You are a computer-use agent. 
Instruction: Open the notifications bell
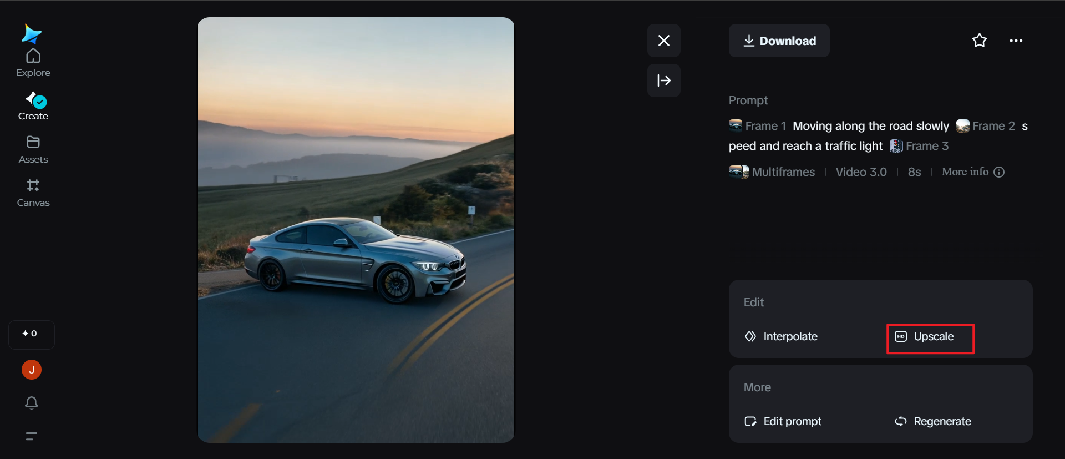click(32, 402)
